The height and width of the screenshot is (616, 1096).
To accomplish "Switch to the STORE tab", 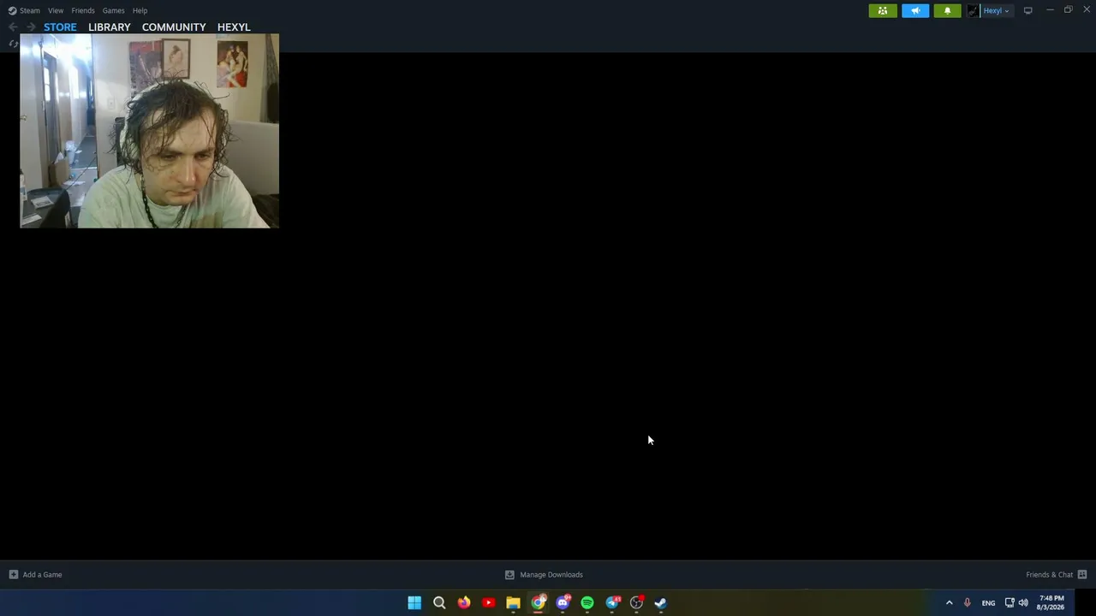I will [x=60, y=27].
